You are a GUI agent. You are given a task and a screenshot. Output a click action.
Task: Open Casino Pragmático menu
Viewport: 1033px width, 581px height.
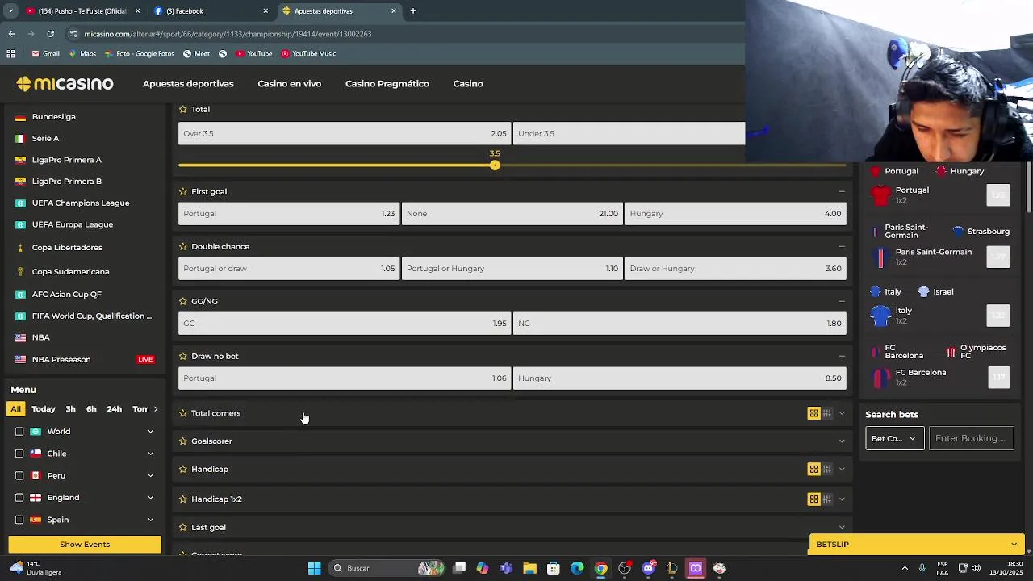tap(387, 84)
